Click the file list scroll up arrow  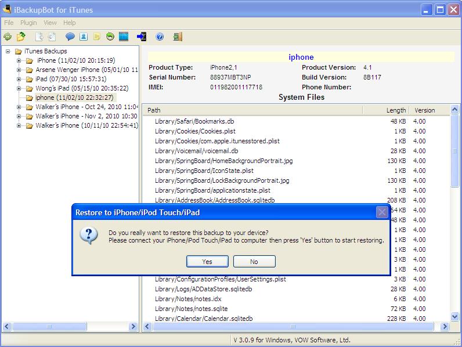pos(454,110)
